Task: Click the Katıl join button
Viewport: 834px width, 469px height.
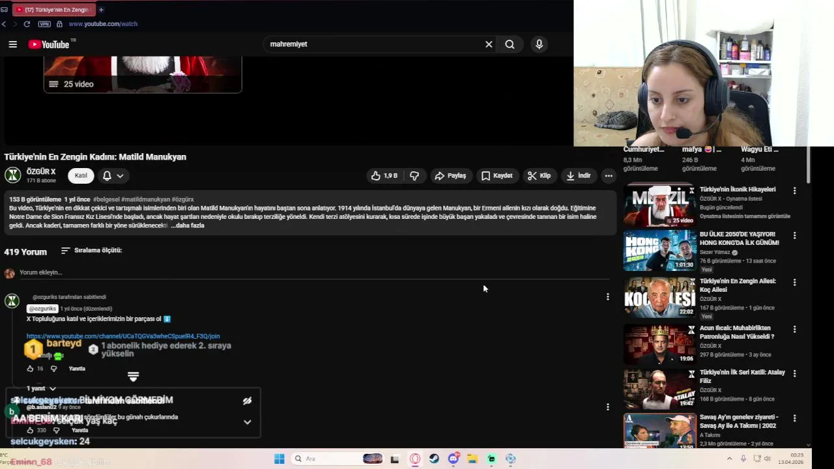Action: (81, 176)
